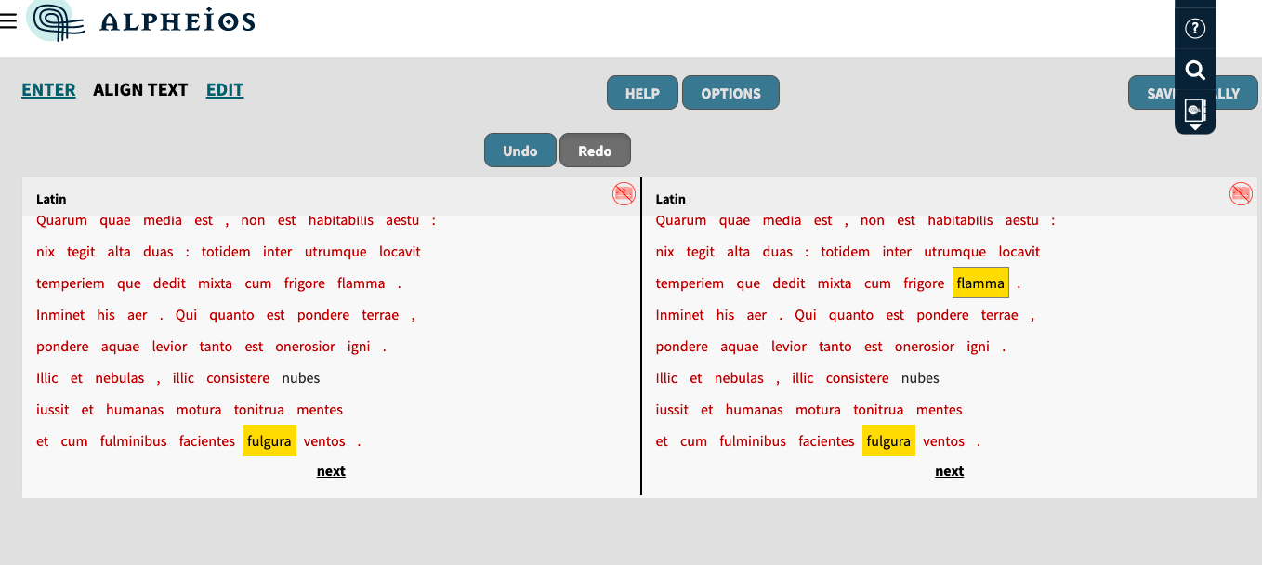Select the magnifier search icon in the sidebar
This screenshot has width=1262, height=565.
[x=1195, y=71]
